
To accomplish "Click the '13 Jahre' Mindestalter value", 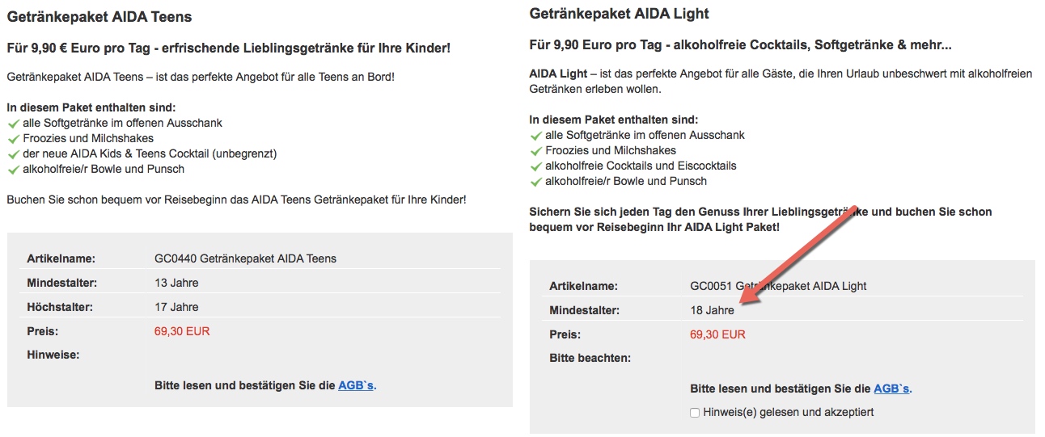I will (176, 283).
